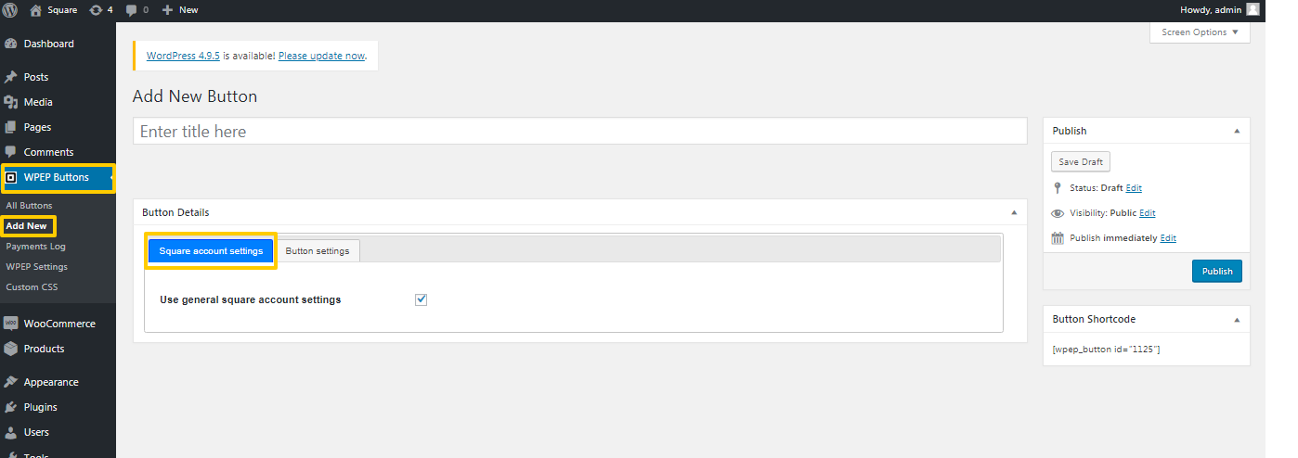Follow the Please update now link

[x=321, y=56]
